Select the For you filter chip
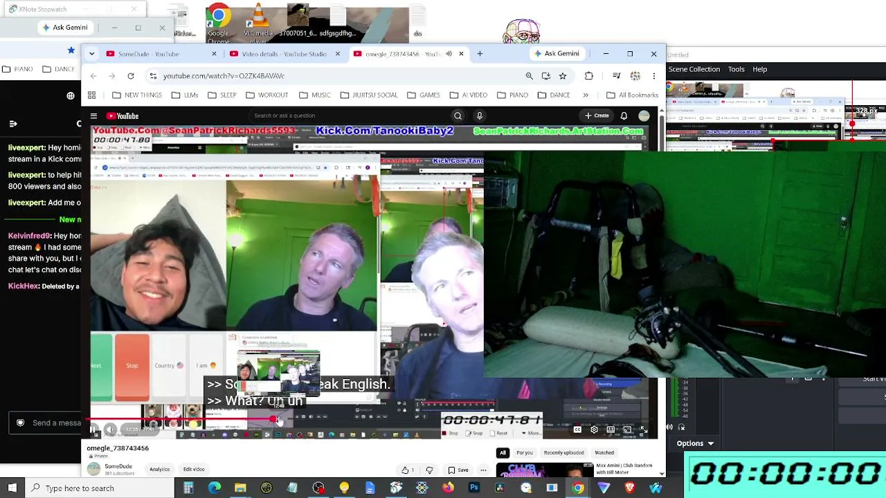Screen dimensions: 886x498 coord(525,453)
